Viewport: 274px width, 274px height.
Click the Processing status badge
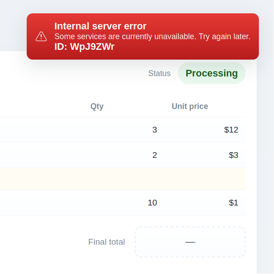pyautogui.click(x=212, y=73)
